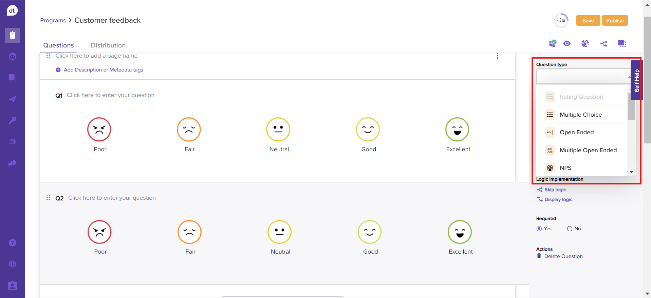The image size is (651, 298).
Task: Select the Excellent smiley in Q1
Action: 457,130
